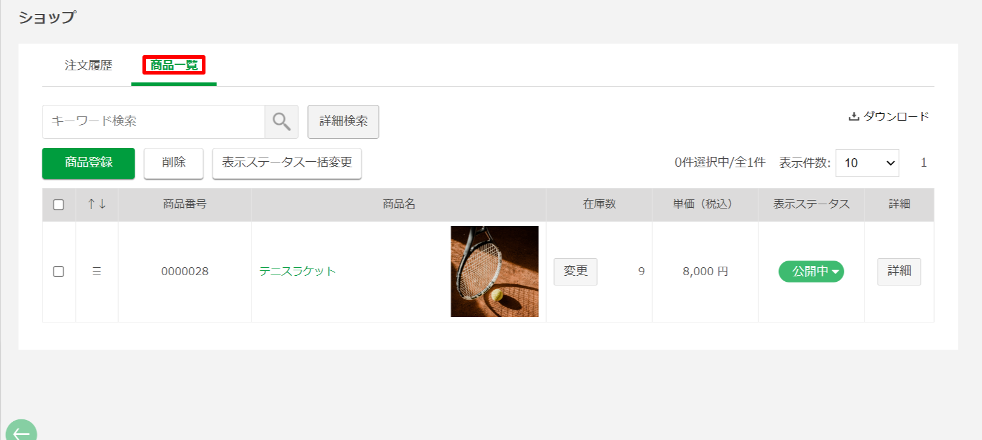Click the green back arrow circle
Image resolution: width=982 pixels, height=440 pixels.
[21, 432]
